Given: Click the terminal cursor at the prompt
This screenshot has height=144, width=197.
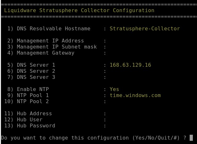Looking at the screenshot, I should click(191, 138).
